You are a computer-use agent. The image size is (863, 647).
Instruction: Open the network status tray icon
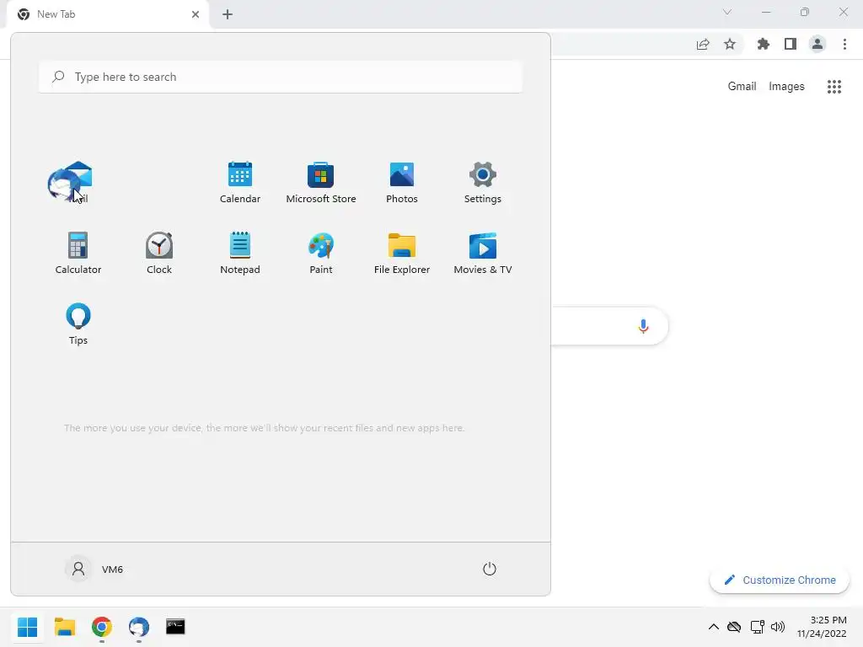click(758, 627)
